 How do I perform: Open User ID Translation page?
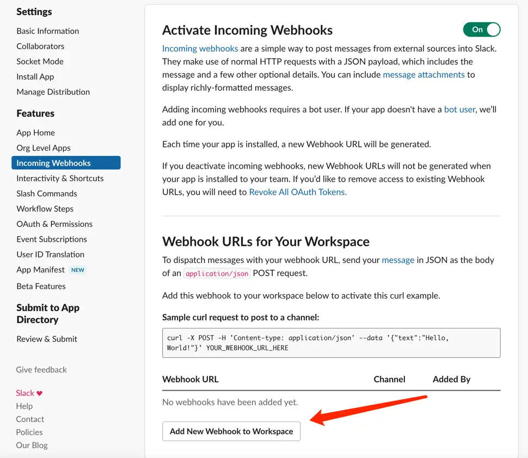(51, 255)
